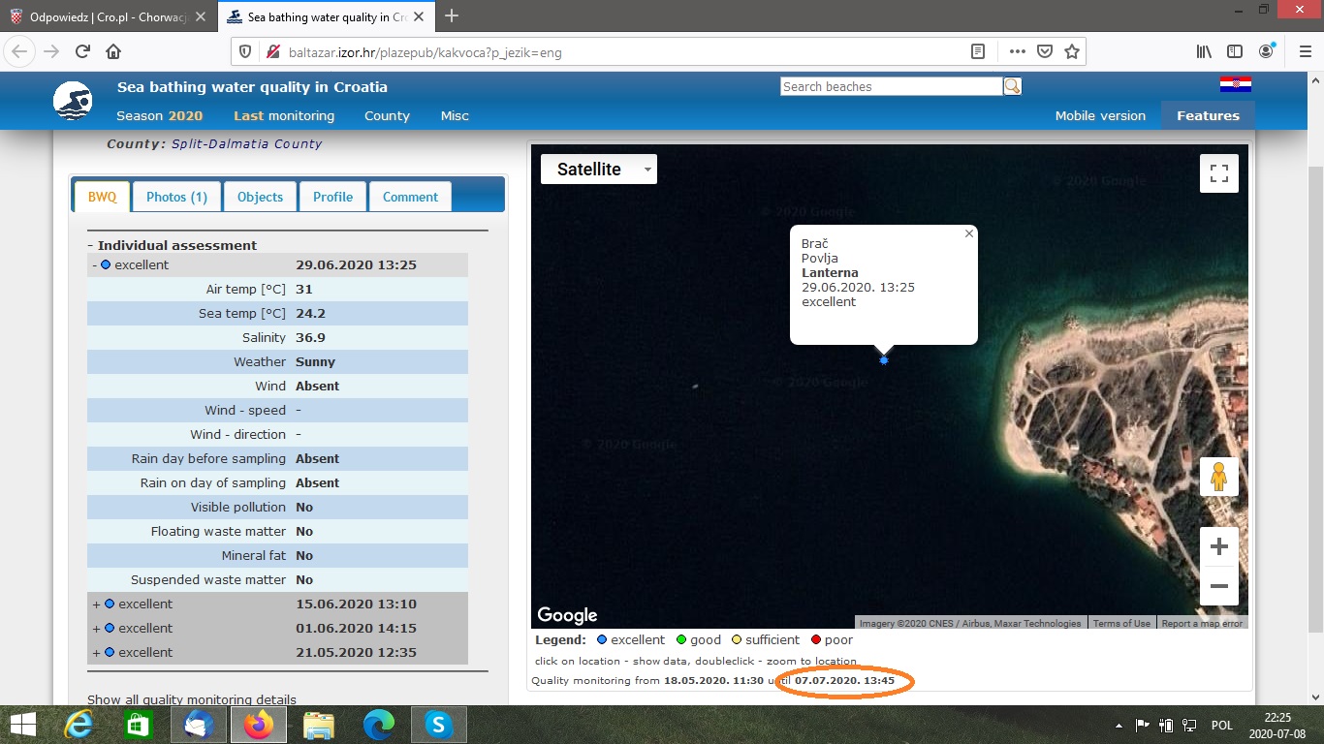Expand the 01.06.2020 assessment row

click(97, 628)
